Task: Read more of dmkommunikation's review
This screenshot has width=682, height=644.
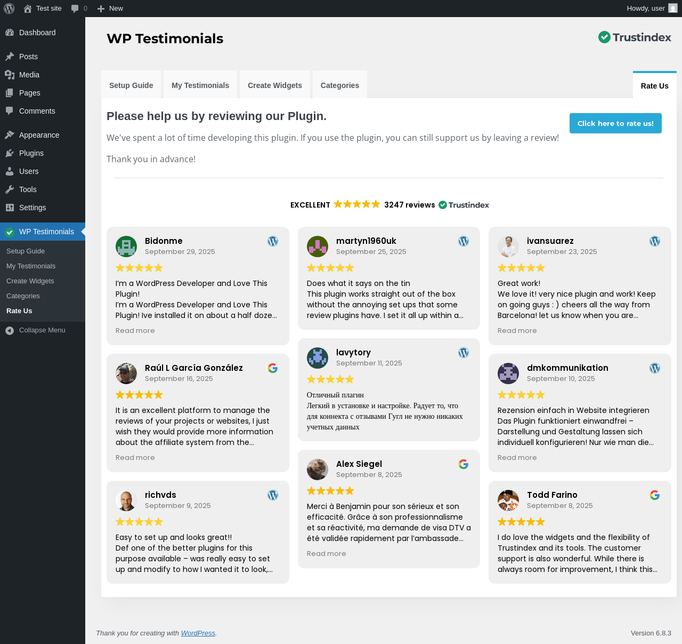Action: click(517, 458)
